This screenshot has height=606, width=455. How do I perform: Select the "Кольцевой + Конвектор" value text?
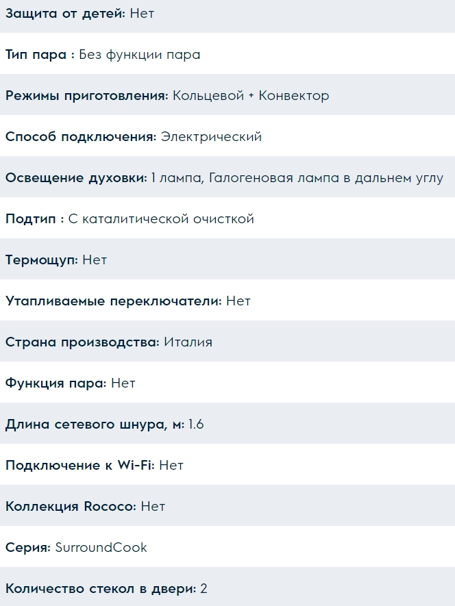[251, 96]
